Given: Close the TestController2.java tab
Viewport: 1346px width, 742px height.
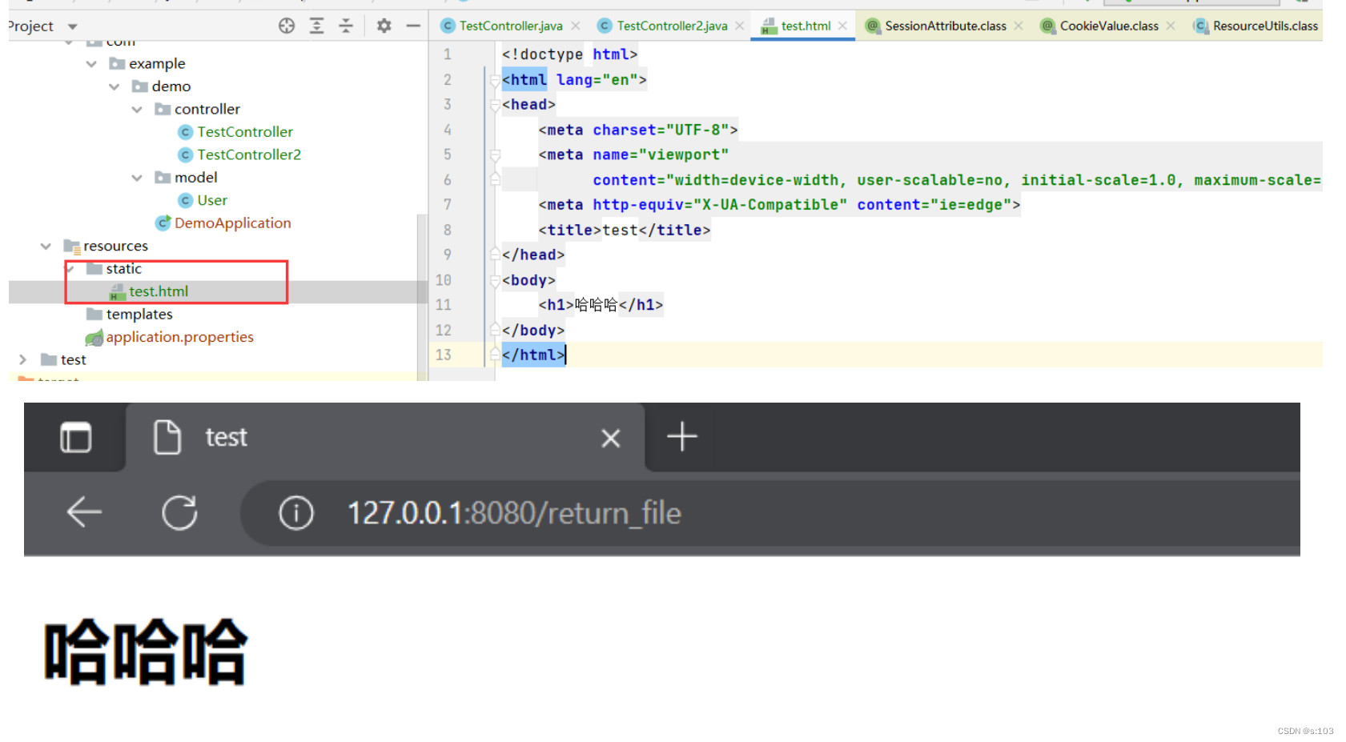Looking at the screenshot, I should tap(740, 26).
